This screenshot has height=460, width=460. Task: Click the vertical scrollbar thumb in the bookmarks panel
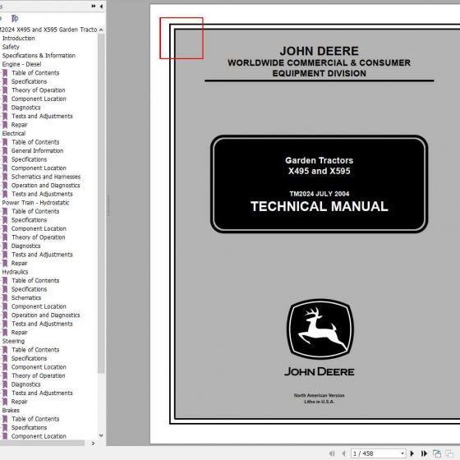101,204
